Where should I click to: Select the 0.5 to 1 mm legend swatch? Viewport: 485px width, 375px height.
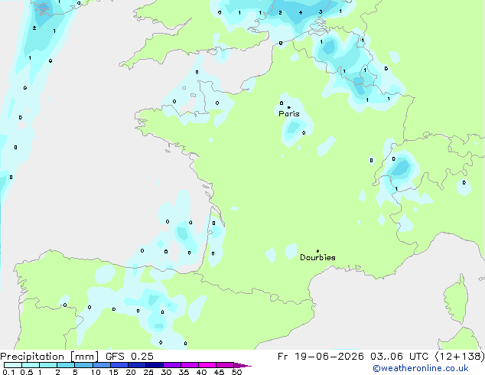pyautogui.click(x=31, y=365)
